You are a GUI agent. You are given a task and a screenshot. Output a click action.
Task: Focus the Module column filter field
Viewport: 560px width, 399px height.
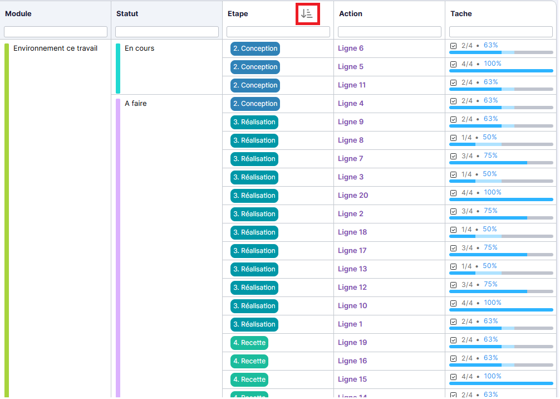[x=56, y=32]
